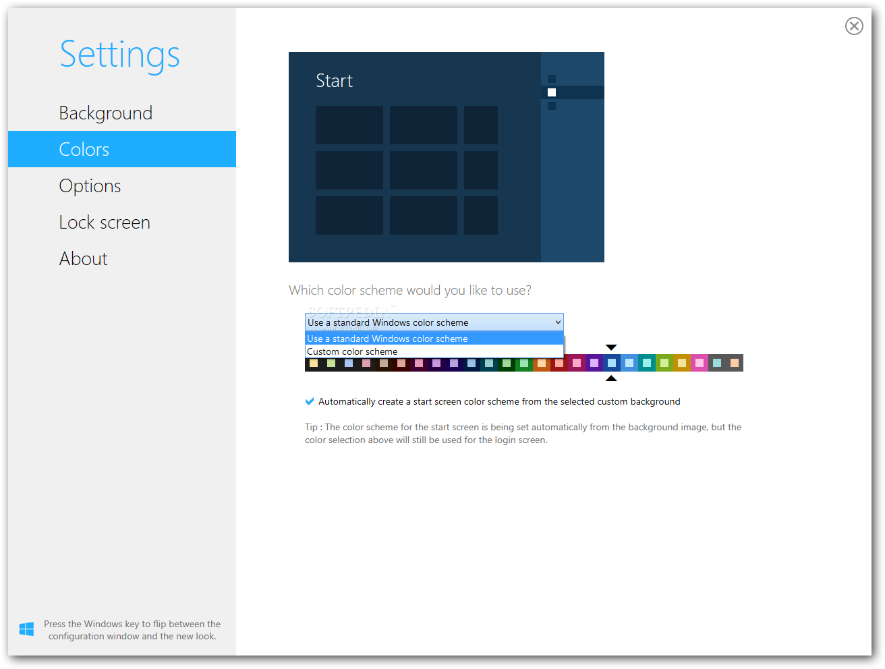This screenshot has height=669, width=885.
Task: Click the selected blue swatch between the arrows
Action: click(612, 363)
